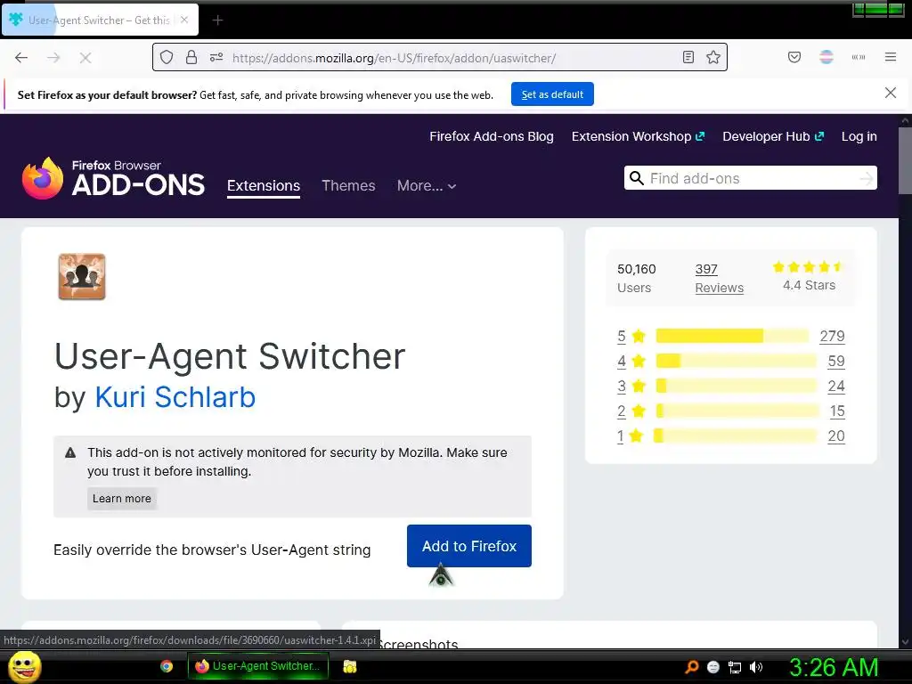Open the Firefox hamburger menu
Viewport: 912px width, 684px height.
891,57
